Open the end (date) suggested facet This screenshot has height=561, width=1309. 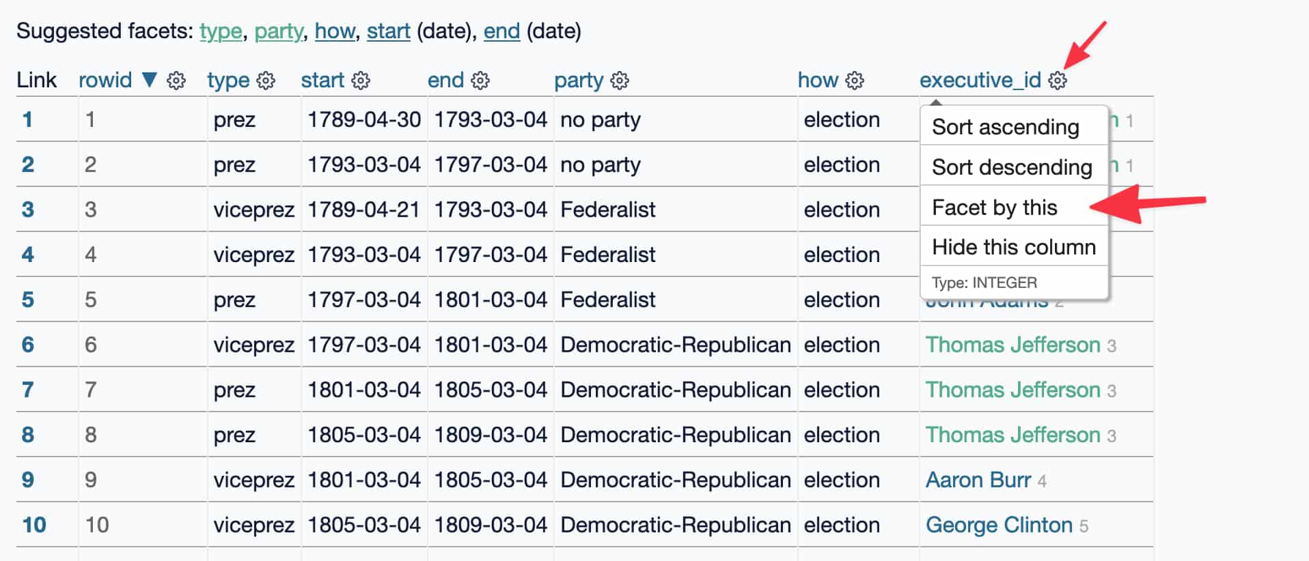pos(501,31)
